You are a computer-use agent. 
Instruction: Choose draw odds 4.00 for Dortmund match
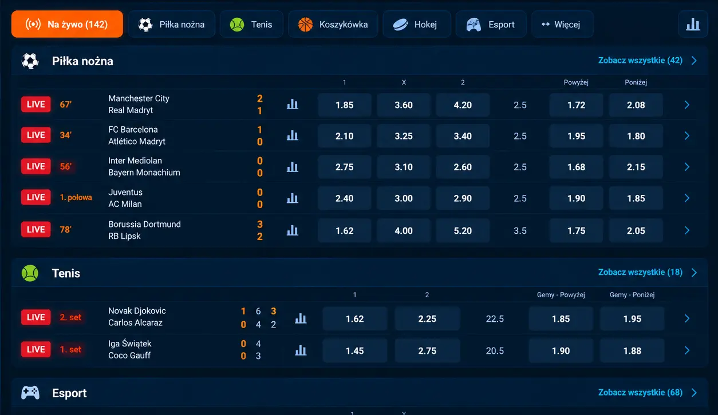(404, 231)
